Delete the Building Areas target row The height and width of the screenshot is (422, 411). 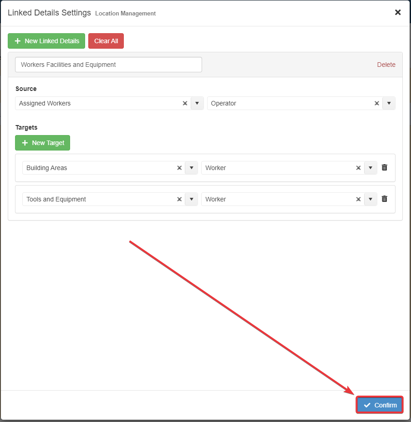point(385,168)
